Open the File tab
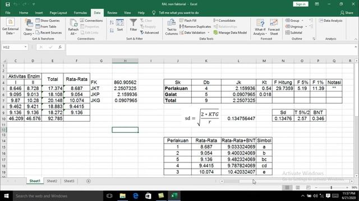Image resolution: width=359 pixels, height=201 pixels. [7, 13]
